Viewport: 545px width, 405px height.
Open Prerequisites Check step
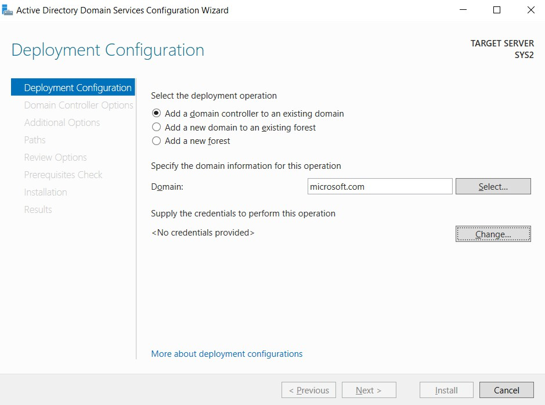[x=63, y=175]
